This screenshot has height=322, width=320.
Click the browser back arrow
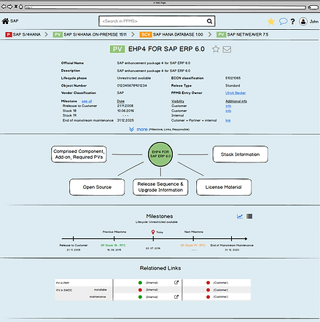click(x=4, y=7)
